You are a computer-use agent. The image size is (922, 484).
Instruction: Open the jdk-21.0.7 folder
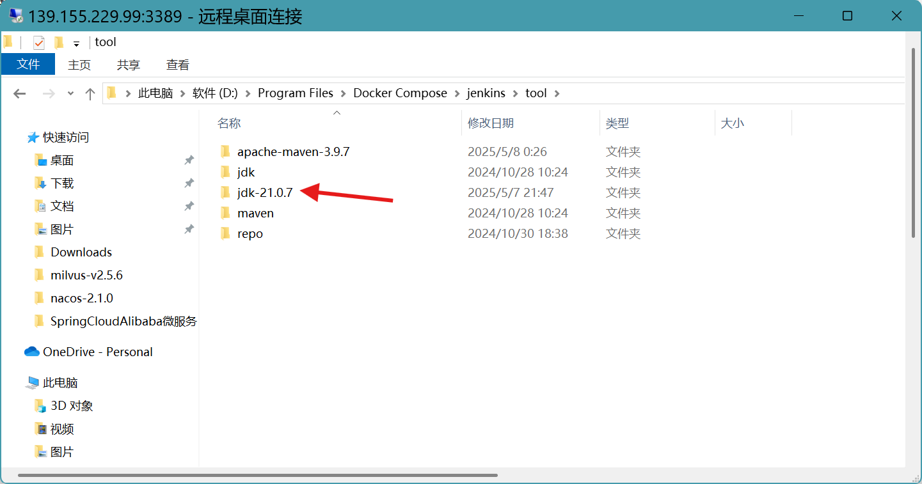pos(264,192)
